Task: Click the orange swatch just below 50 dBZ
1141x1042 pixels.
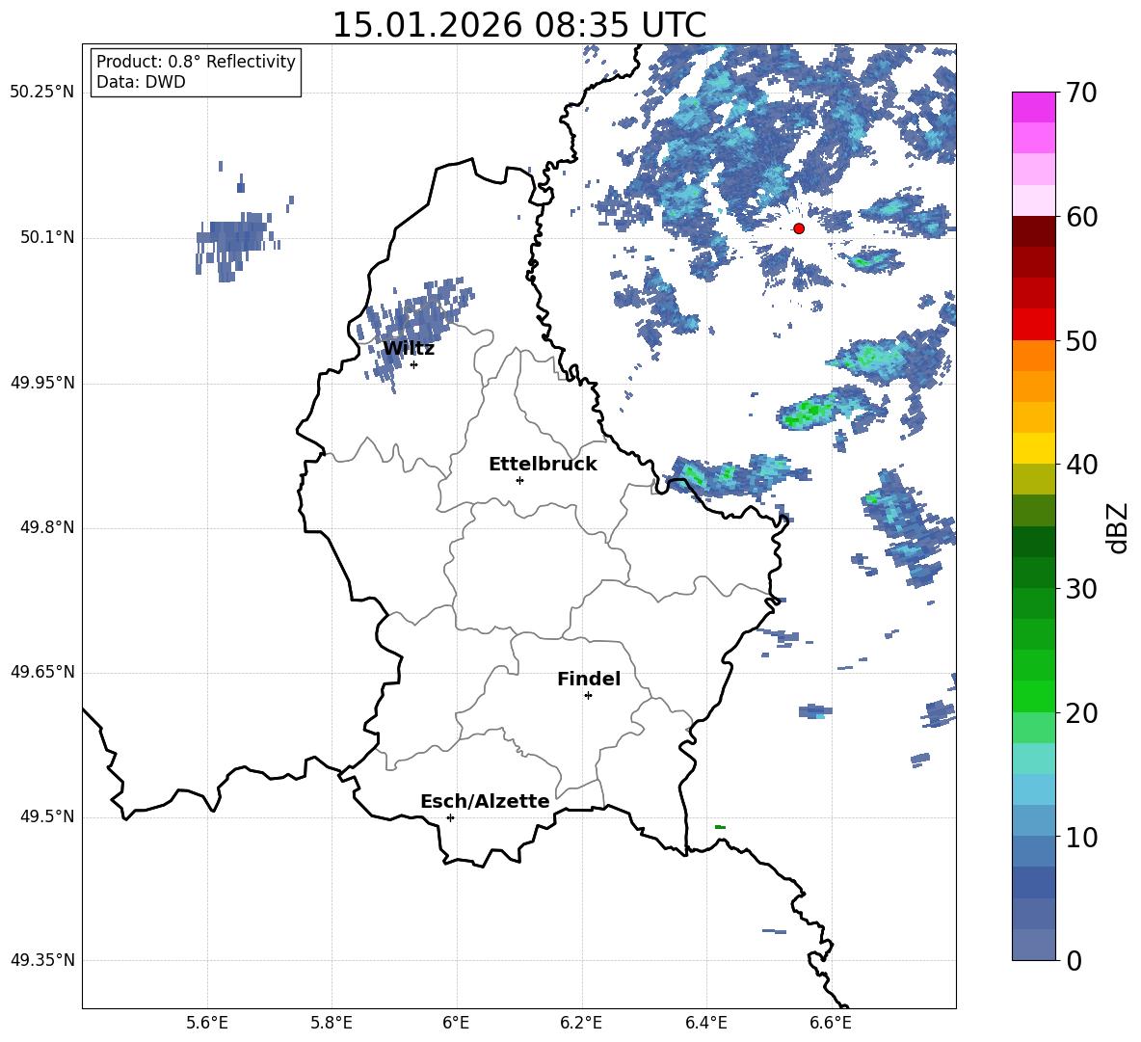Action: [x=1033, y=355]
